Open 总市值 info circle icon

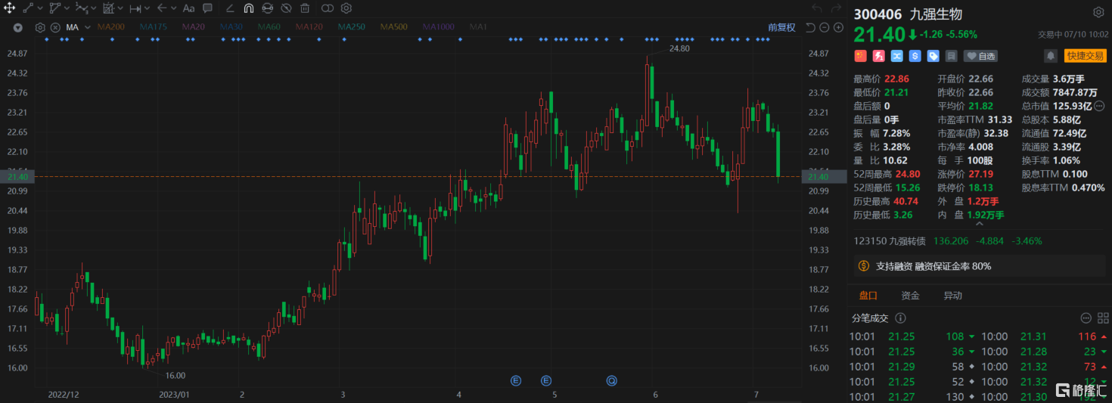1099,106
